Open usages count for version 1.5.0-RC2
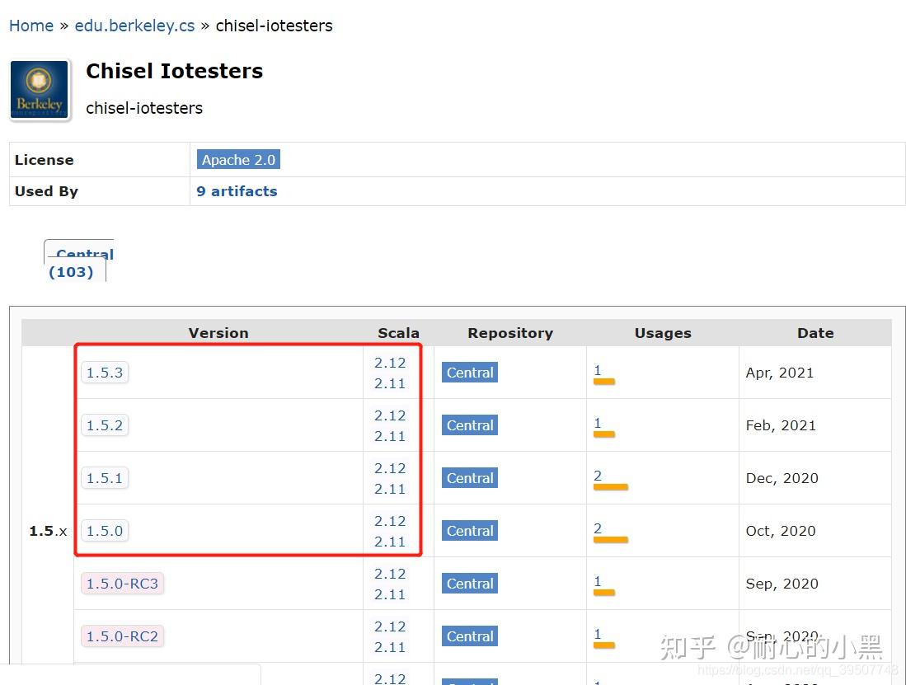 598,634
